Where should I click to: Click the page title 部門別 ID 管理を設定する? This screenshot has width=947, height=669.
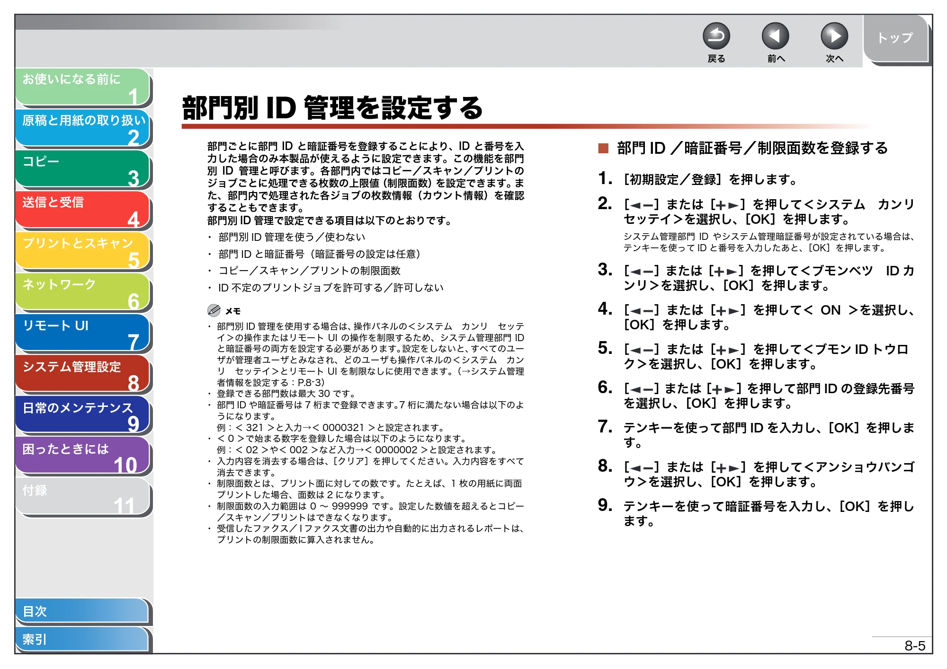click(332, 108)
